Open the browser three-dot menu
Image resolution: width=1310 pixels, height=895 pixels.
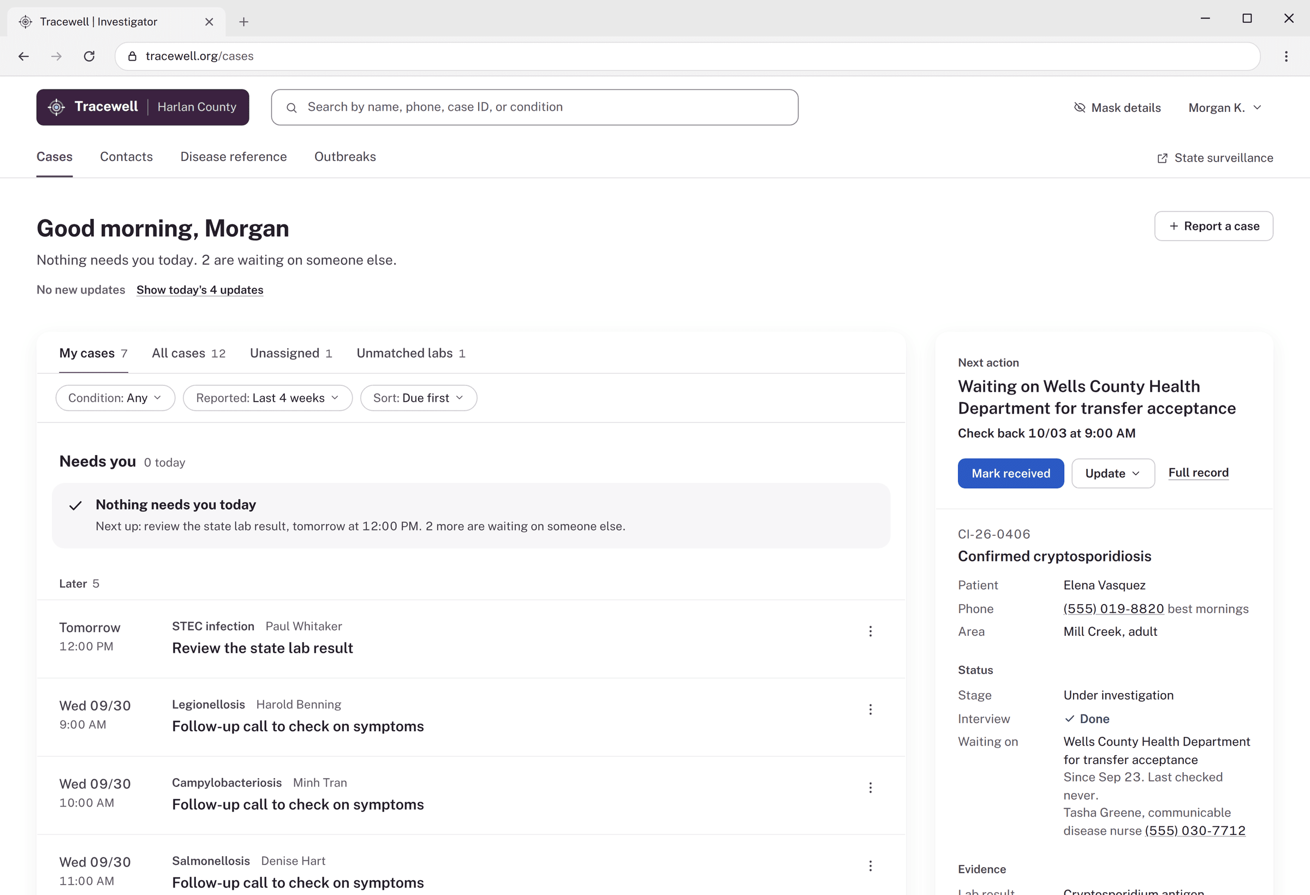coord(1286,56)
